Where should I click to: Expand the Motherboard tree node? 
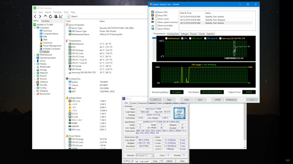point(35,55)
